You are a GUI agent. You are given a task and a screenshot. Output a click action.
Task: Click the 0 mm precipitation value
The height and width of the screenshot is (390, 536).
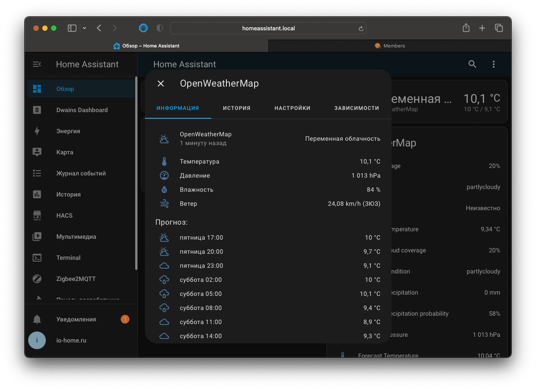click(492, 292)
